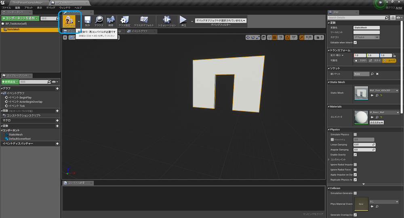Image resolution: width=404 pixels, height=218 pixels.
Task: Add new function with 関数 plus icon
Action: click(x=57, y=111)
